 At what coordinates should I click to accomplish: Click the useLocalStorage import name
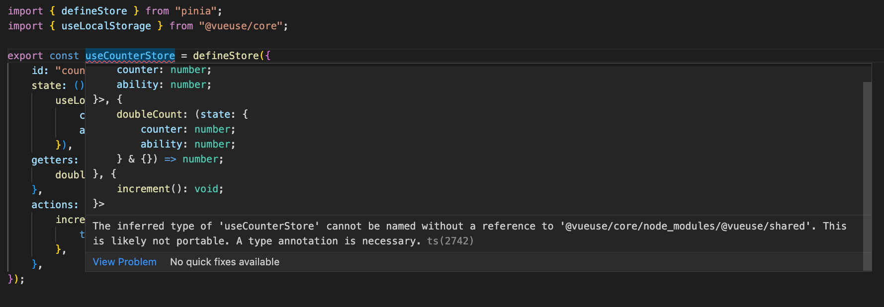106,25
